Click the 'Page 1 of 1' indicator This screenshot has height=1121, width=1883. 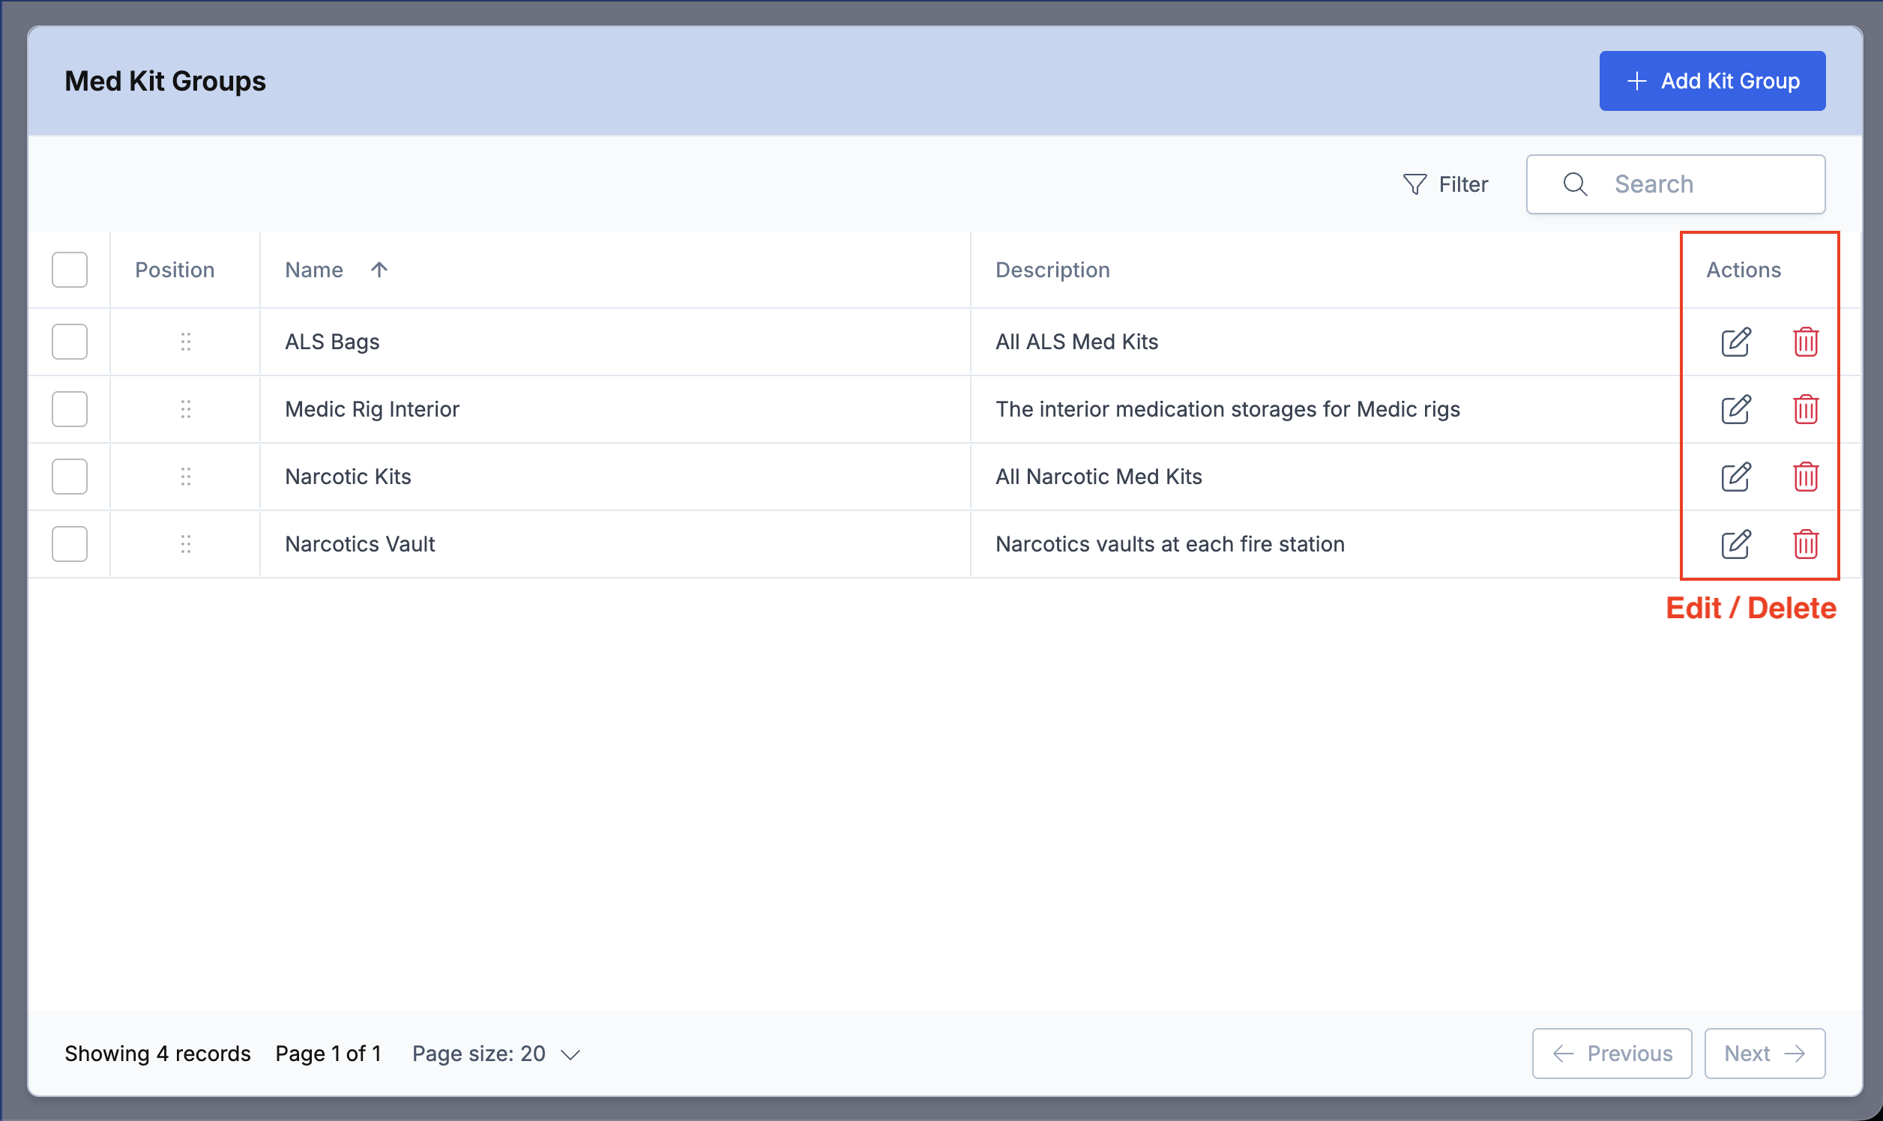point(328,1054)
